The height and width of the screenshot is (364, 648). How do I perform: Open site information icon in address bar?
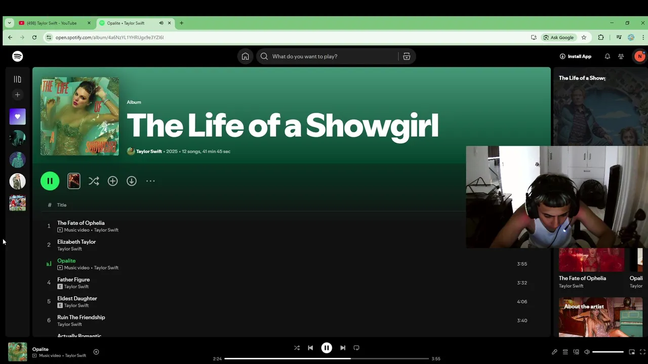tap(49, 37)
